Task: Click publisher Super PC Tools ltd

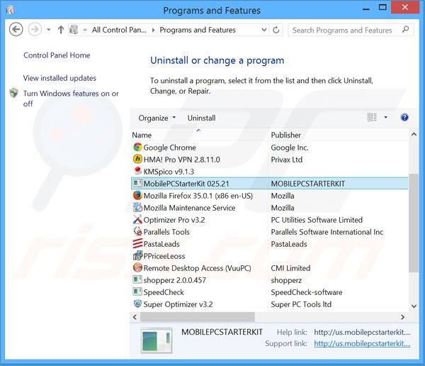Action: 301,304
